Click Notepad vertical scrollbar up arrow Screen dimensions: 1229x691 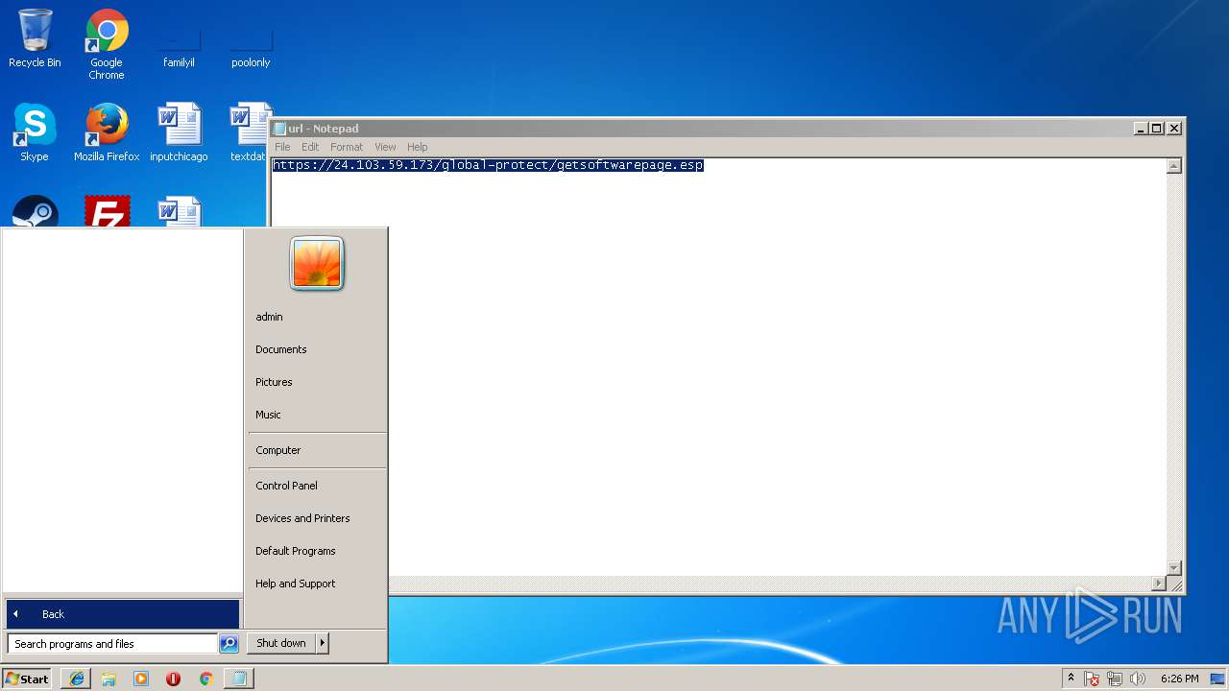pos(1173,166)
